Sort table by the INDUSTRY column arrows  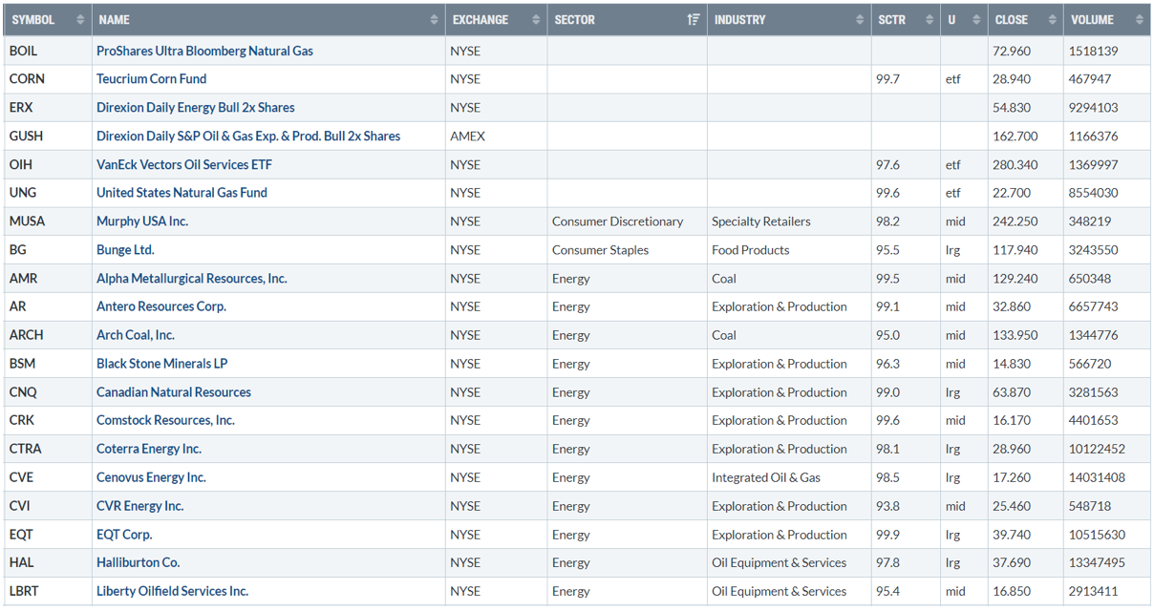tap(860, 20)
